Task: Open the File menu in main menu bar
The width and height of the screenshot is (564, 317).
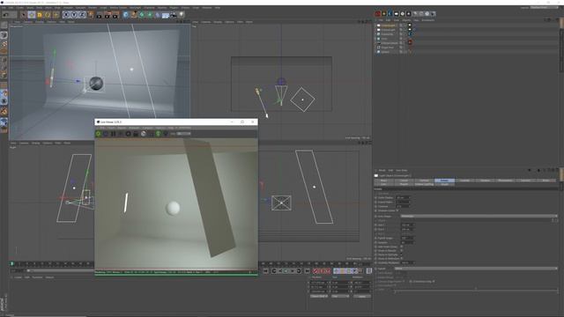Action: (4, 8)
